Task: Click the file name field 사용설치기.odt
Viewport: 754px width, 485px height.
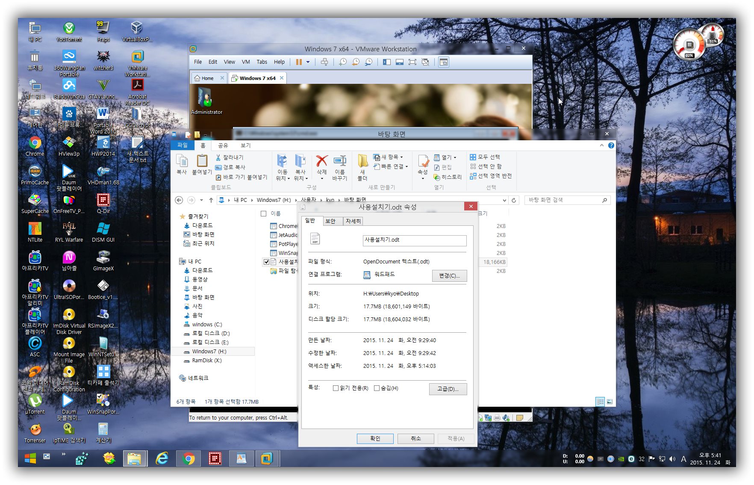Action: (x=414, y=240)
